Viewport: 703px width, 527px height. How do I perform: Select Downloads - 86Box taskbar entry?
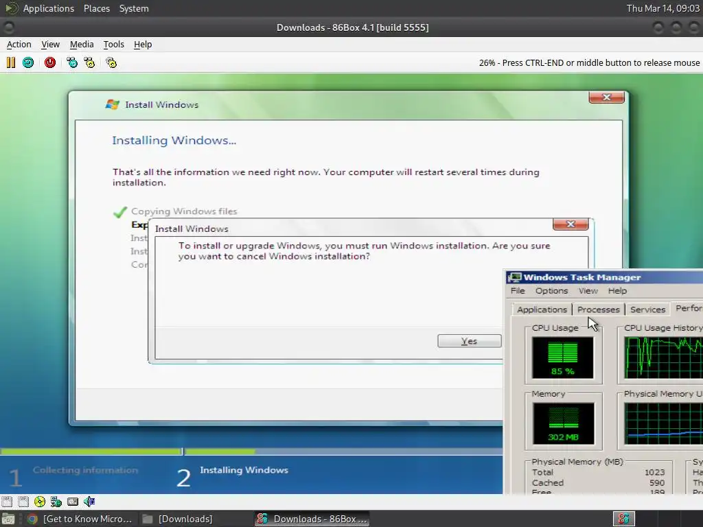312,519
